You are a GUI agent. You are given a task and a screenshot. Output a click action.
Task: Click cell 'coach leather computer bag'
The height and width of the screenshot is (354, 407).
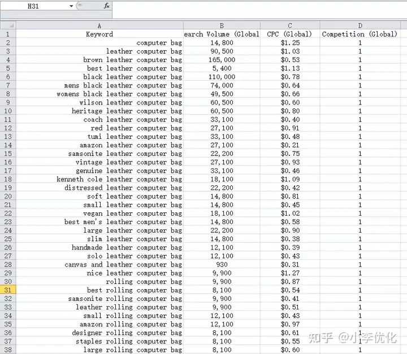pos(99,120)
